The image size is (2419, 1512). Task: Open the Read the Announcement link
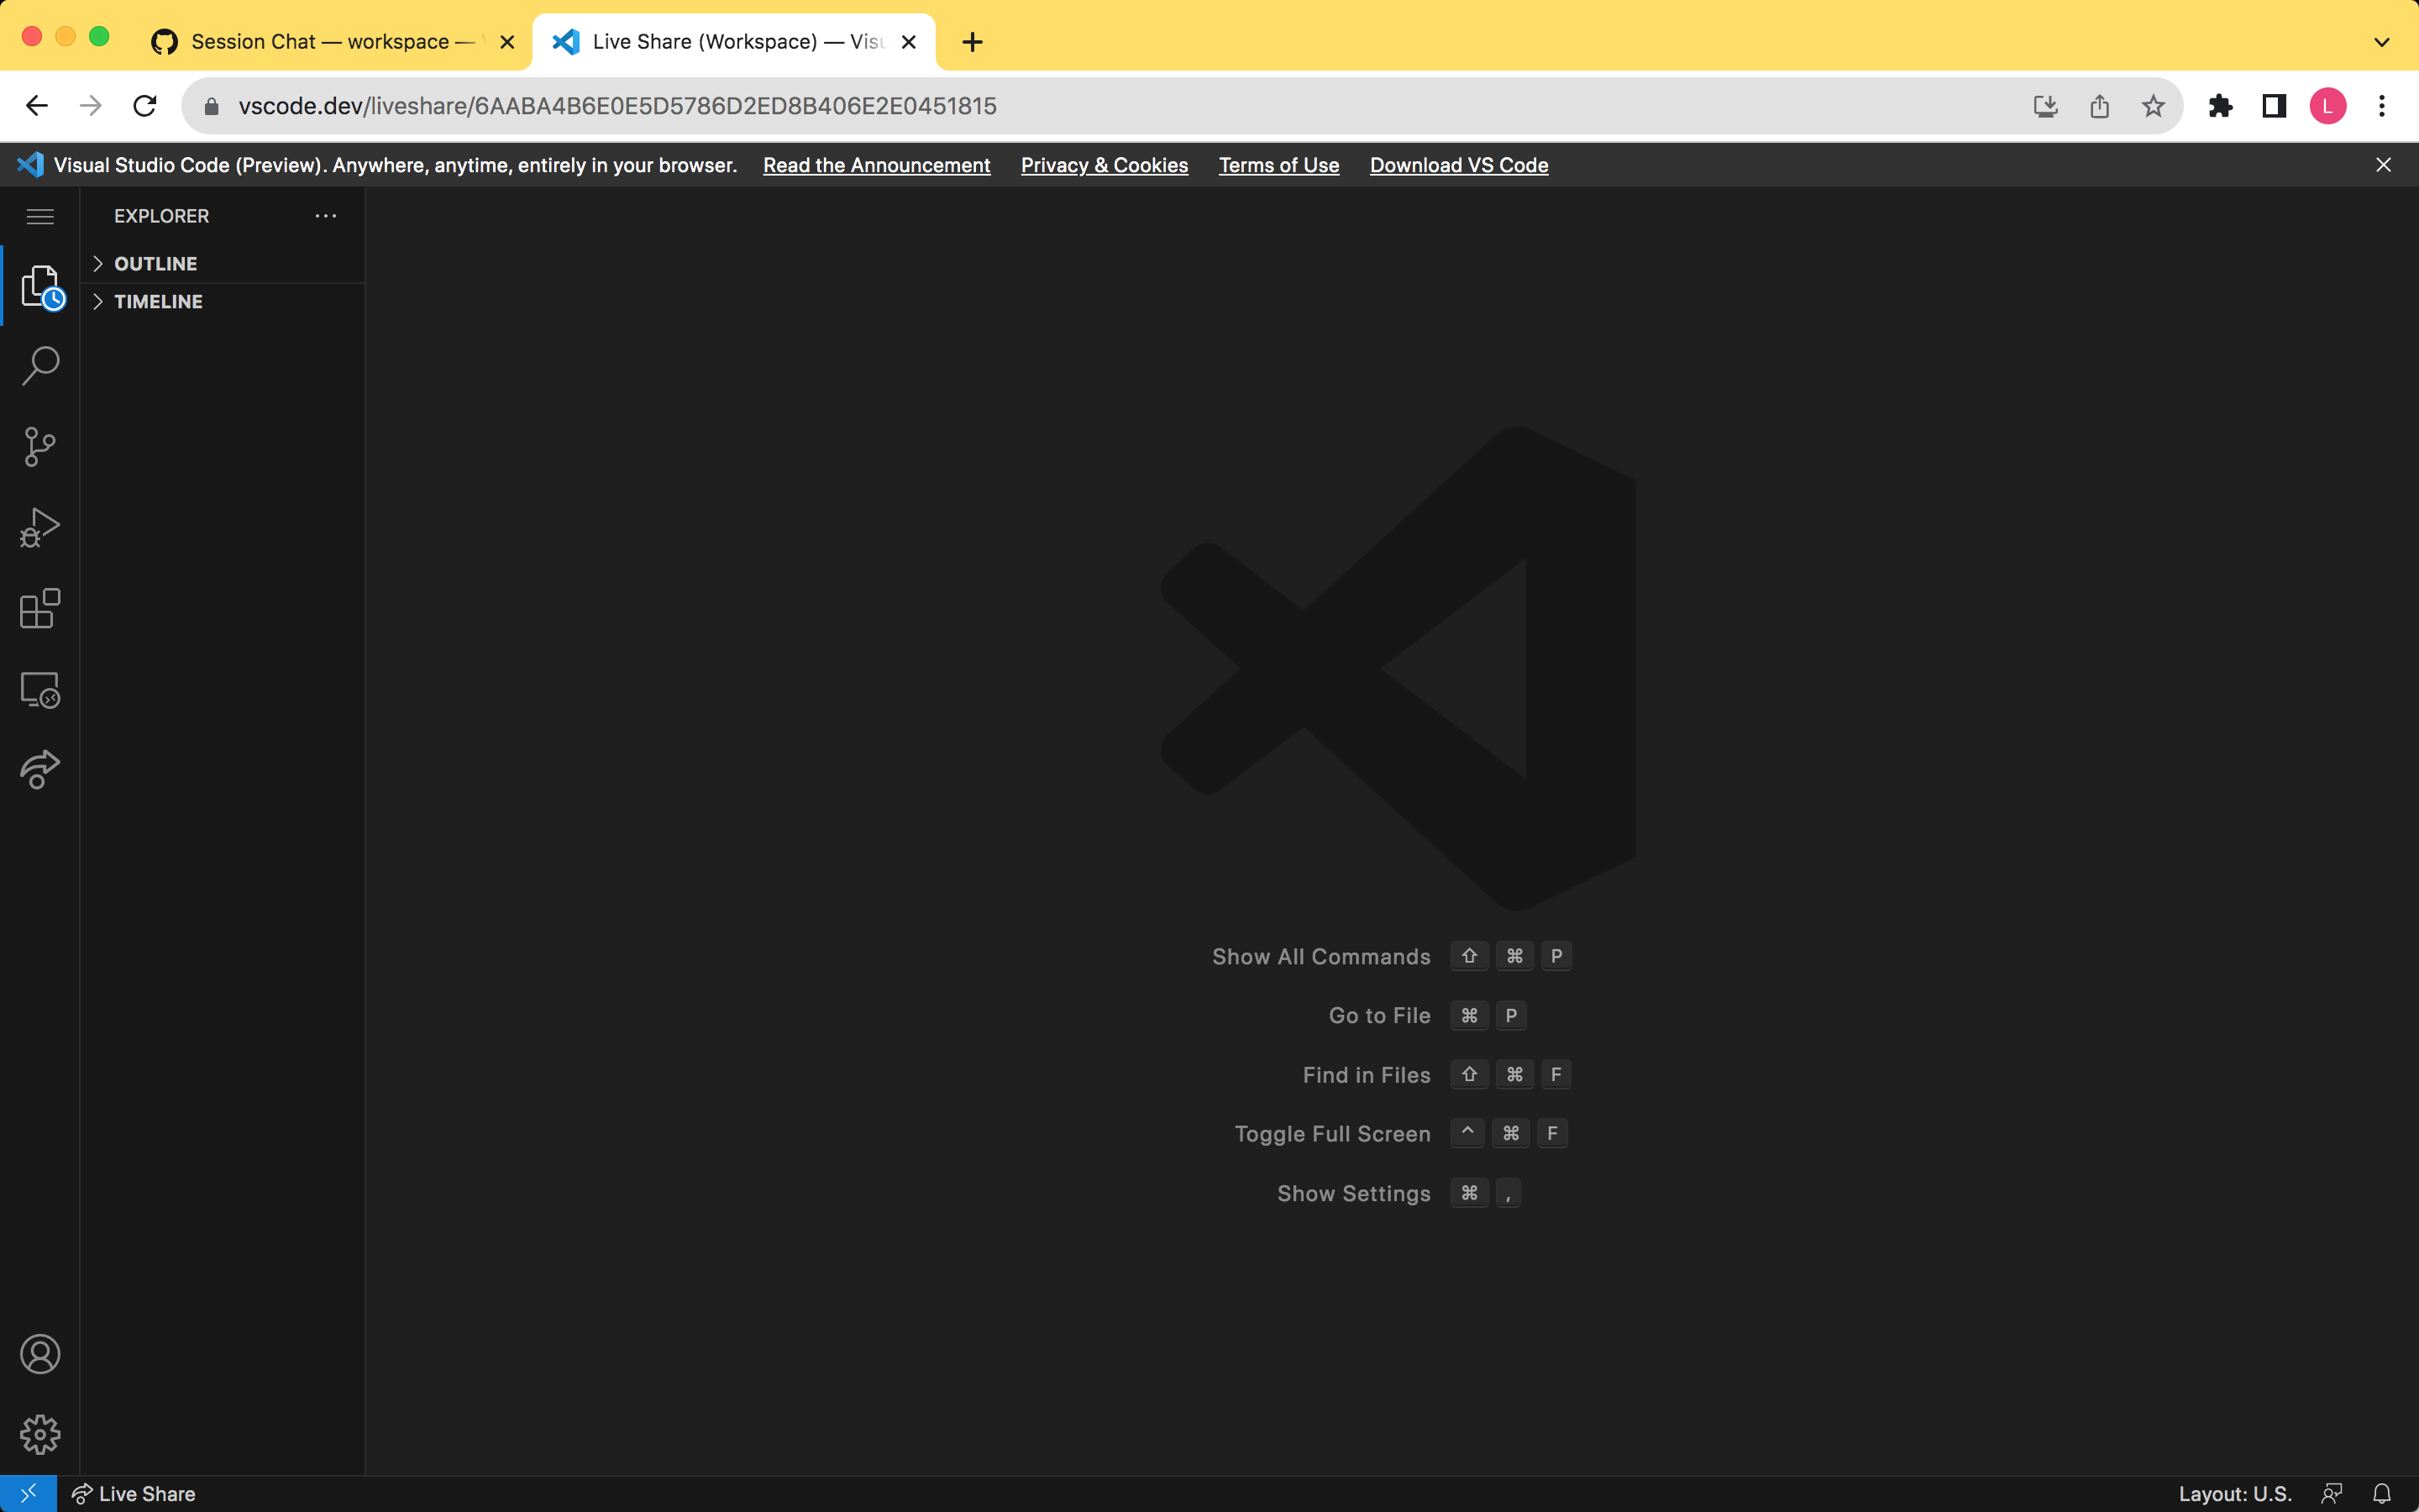click(876, 165)
